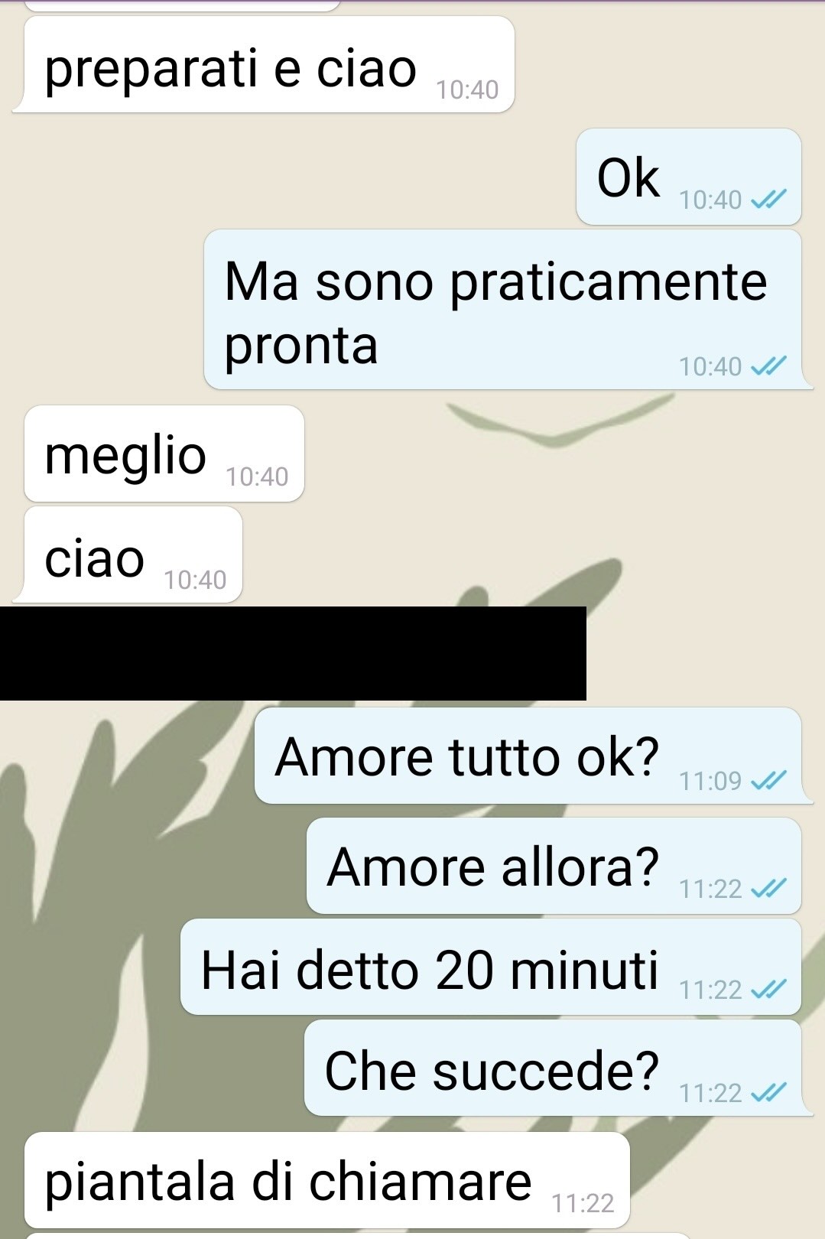825x1239 pixels.
Task: Tap the 'Che succede?' message bubble
Action: pos(559,1068)
